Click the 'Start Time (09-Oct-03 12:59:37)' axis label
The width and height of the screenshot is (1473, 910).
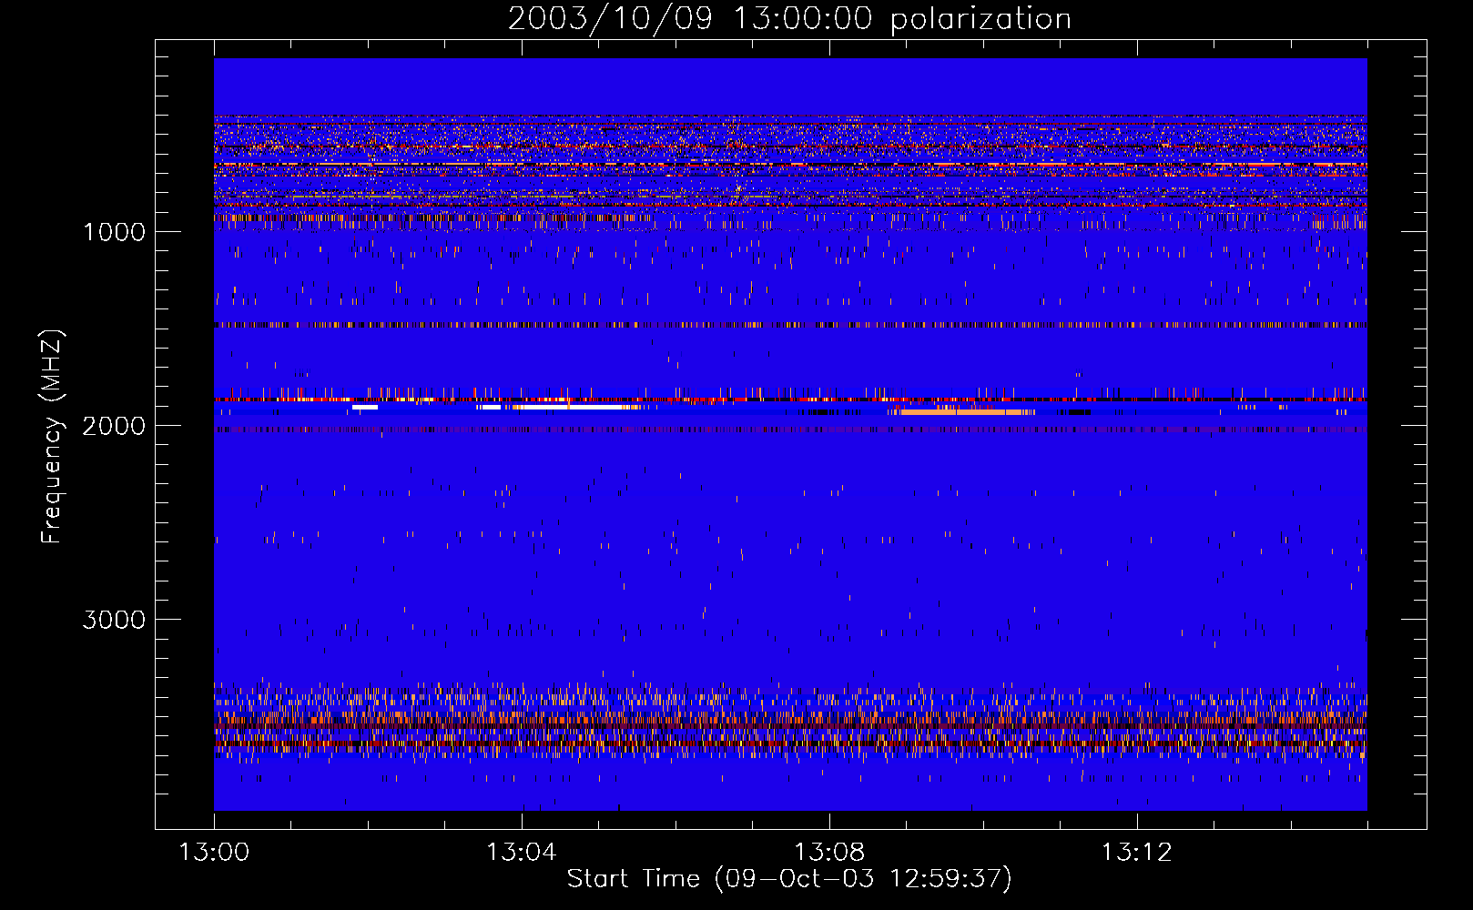pyautogui.click(x=789, y=879)
